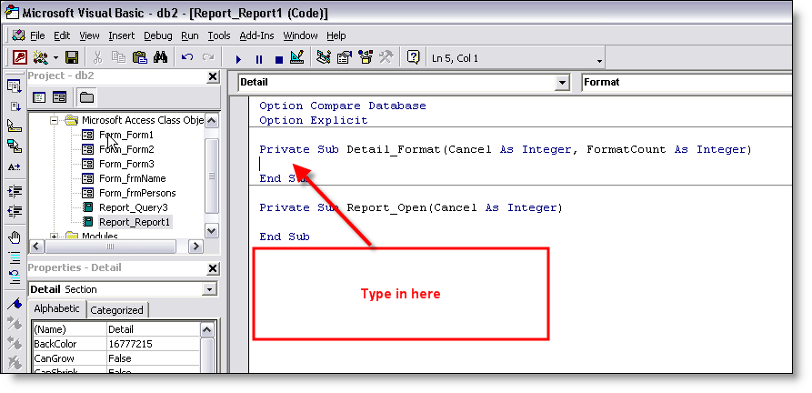Screen dimensions: 812x393
Task: Open the Tools menu
Action: click(219, 35)
